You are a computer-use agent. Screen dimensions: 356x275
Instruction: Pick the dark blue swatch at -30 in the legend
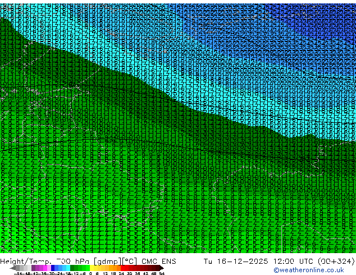53,268
